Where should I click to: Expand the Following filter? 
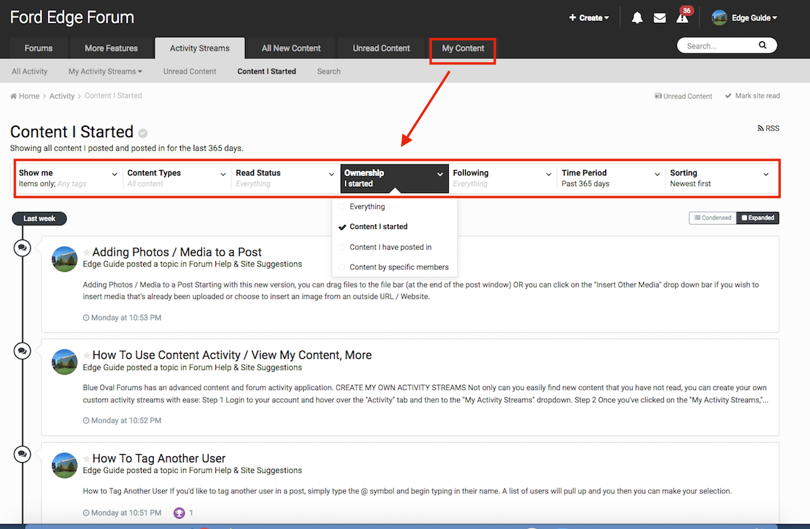coord(503,178)
